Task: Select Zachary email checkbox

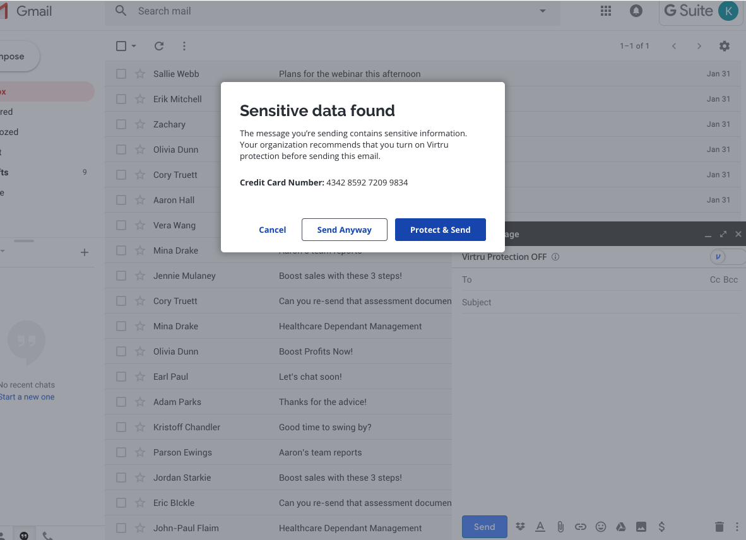Action: tap(121, 124)
